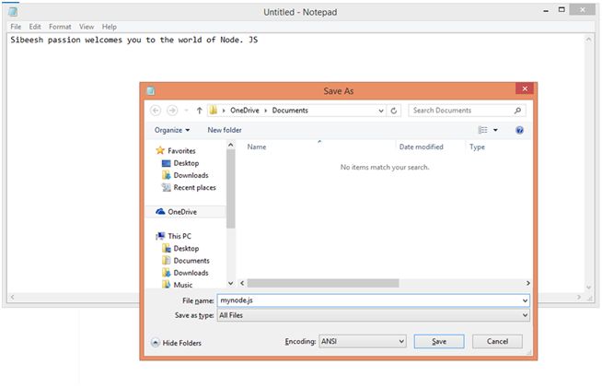Open the Help menu in Notepad
Image resolution: width=602 pixels, height=388 pixels.
[x=109, y=27]
